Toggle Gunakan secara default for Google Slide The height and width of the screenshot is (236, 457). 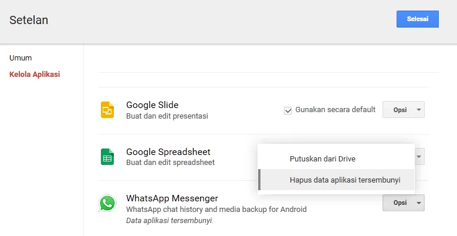[287, 110]
